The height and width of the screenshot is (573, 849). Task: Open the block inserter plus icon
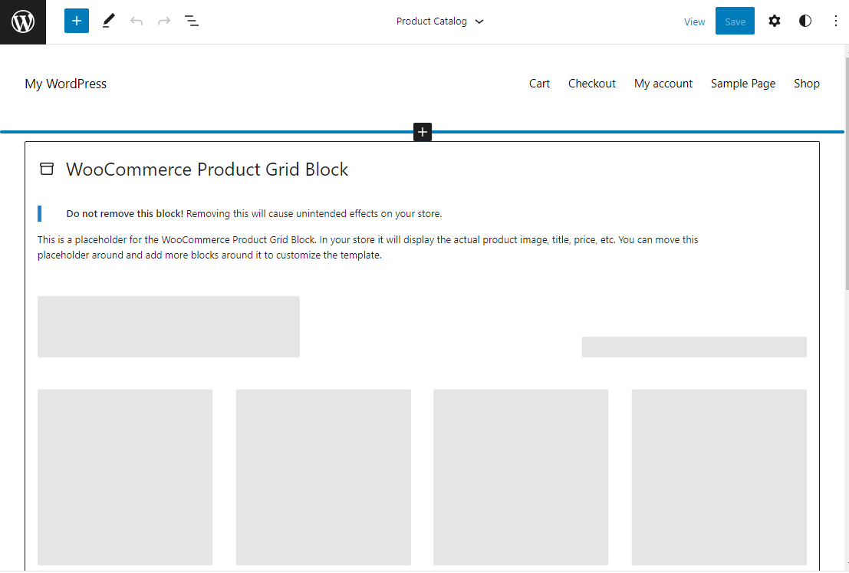[x=76, y=20]
